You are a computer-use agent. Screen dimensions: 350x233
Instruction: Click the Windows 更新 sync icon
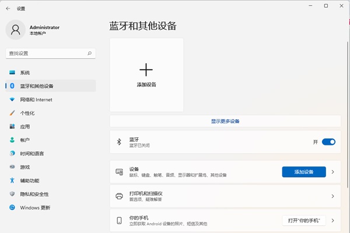pyautogui.click(x=12, y=207)
